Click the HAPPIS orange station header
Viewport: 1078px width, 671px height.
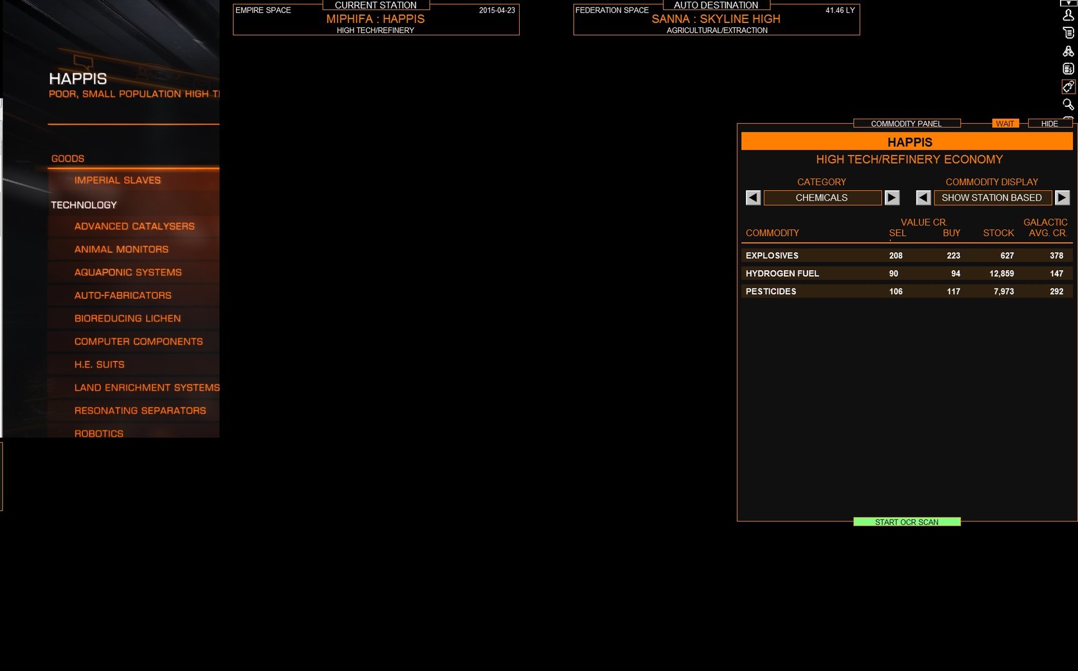pos(906,142)
